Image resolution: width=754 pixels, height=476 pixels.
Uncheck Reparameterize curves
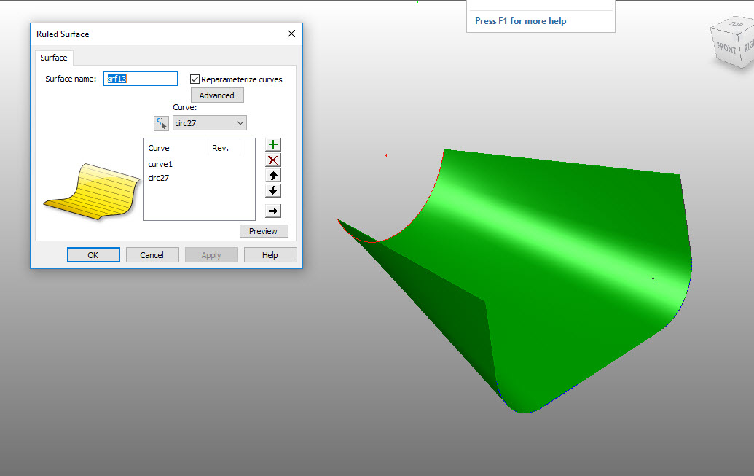pyautogui.click(x=195, y=79)
